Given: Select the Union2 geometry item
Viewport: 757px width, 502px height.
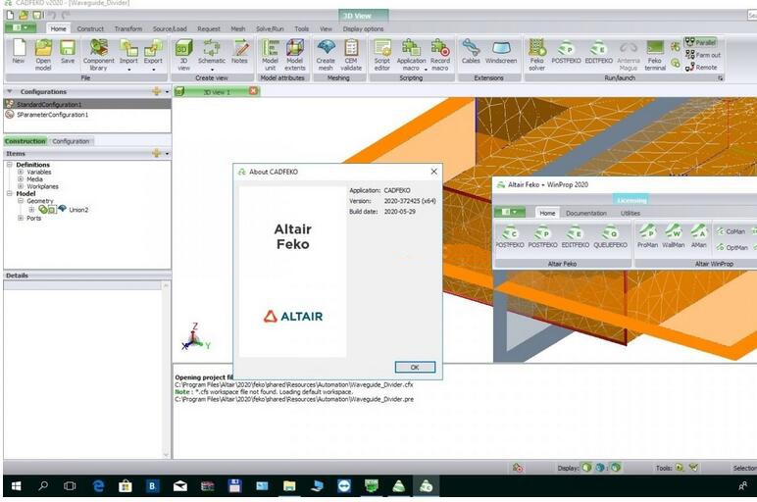Looking at the screenshot, I should 78,210.
